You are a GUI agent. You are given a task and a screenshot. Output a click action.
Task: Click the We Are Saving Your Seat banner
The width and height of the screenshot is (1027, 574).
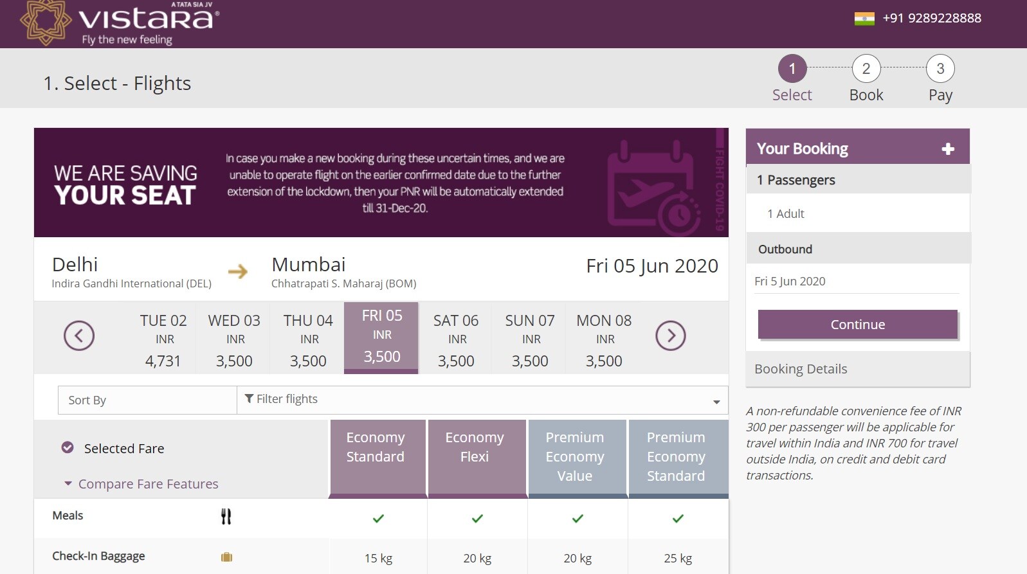click(x=381, y=183)
